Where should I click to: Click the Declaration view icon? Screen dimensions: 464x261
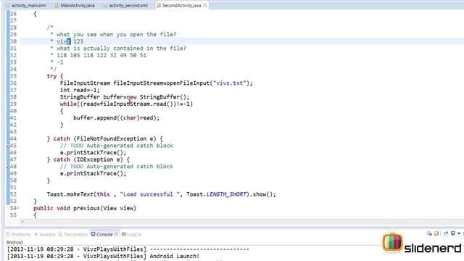tap(60, 234)
